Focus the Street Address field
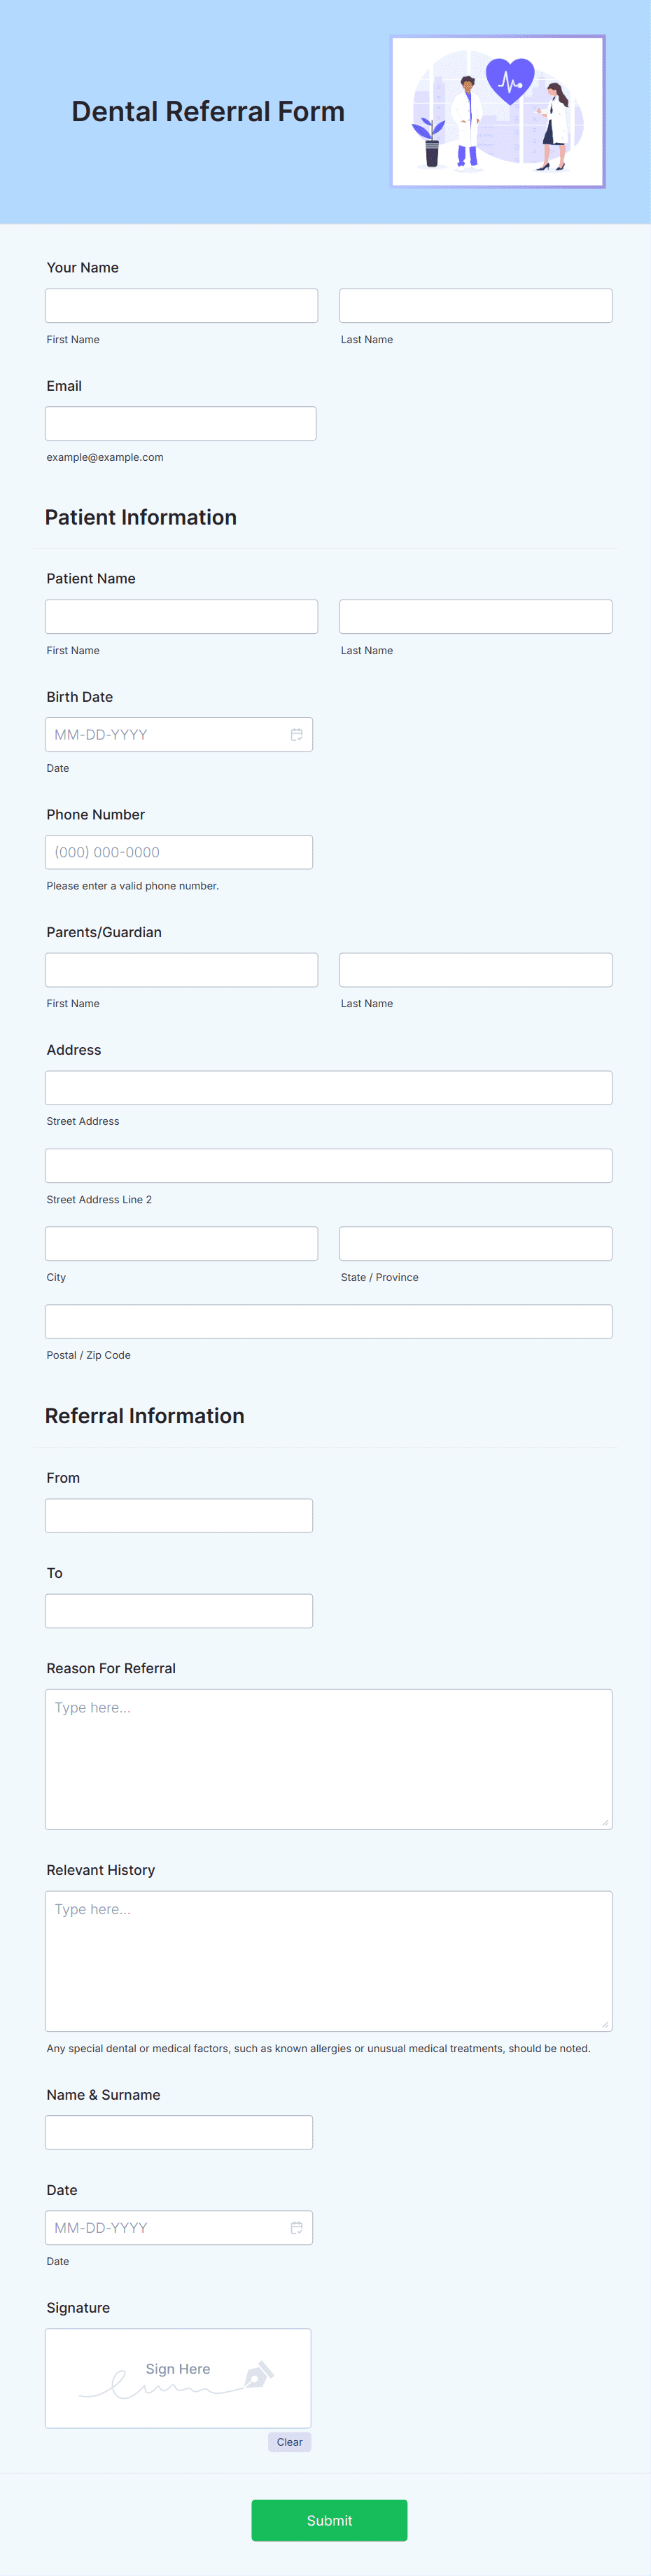651x2576 pixels. click(328, 1087)
